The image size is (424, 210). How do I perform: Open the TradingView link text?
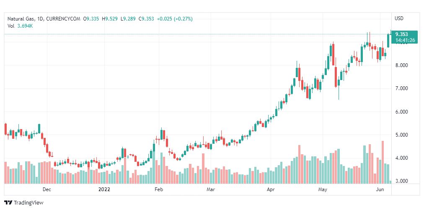(x=28, y=202)
